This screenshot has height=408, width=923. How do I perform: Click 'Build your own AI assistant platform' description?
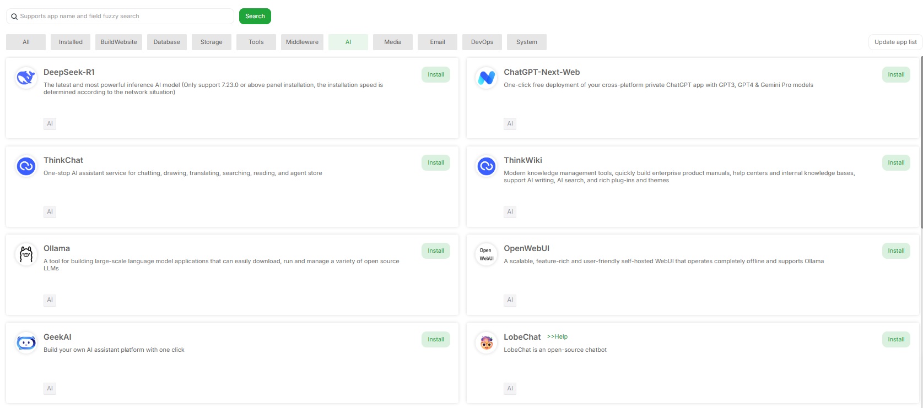point(114,350)
